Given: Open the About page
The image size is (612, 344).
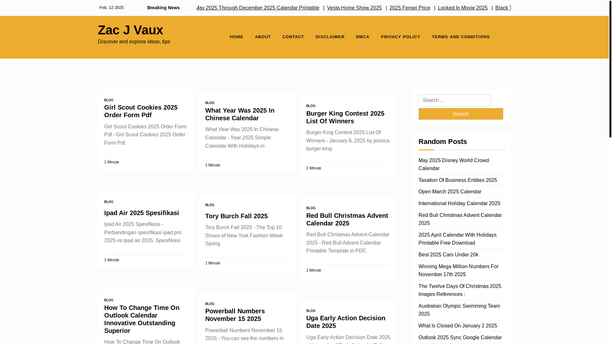Looking at the screenshot, I should 263,37.
